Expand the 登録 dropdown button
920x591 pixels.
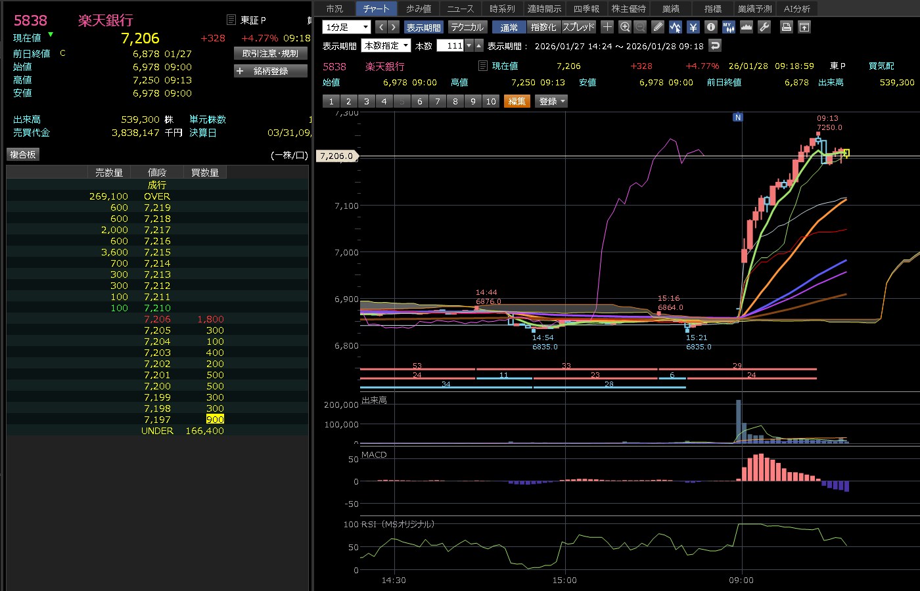click(551, 101)
